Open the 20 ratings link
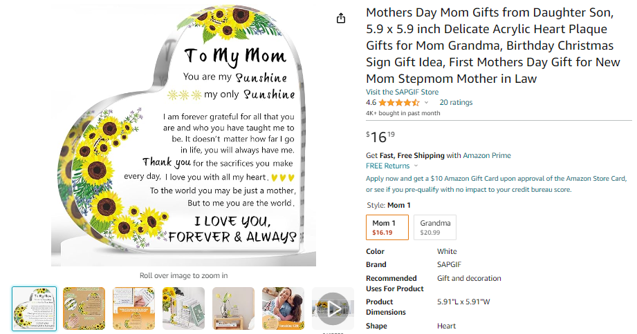 click(x=456, y=103)
